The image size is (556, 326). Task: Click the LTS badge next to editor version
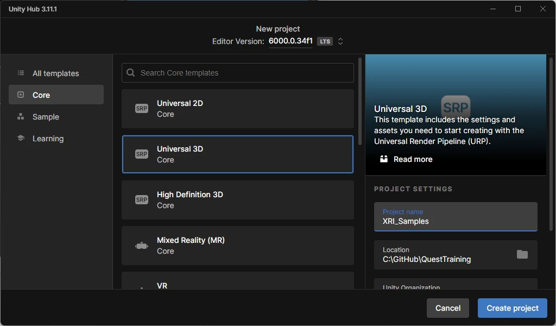coord(325,41)
